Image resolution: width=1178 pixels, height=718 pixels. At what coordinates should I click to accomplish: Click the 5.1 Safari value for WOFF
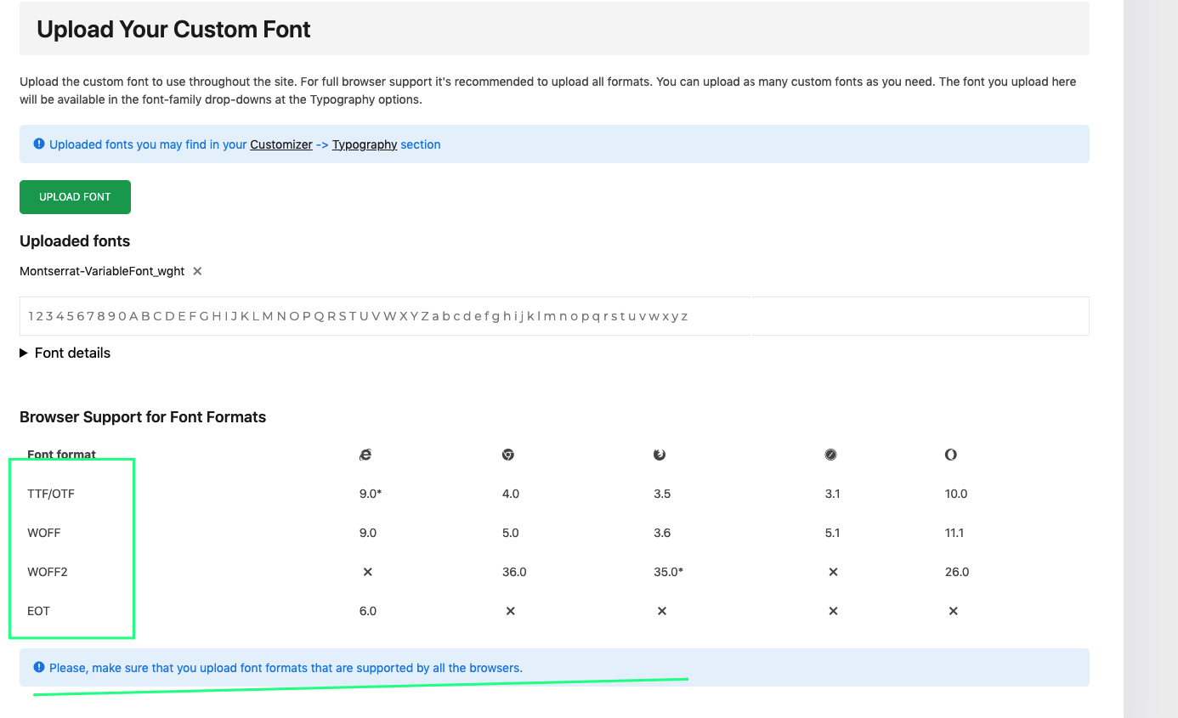(833, 533)
